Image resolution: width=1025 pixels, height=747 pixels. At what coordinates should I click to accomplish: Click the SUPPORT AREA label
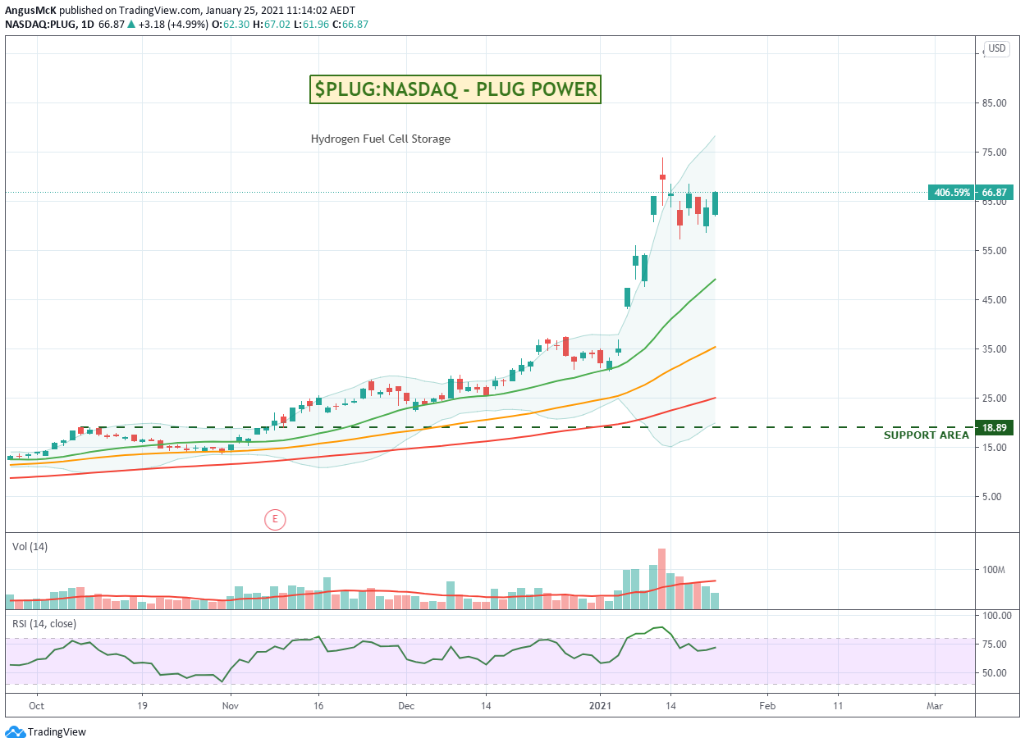click(x=926, y=435)
